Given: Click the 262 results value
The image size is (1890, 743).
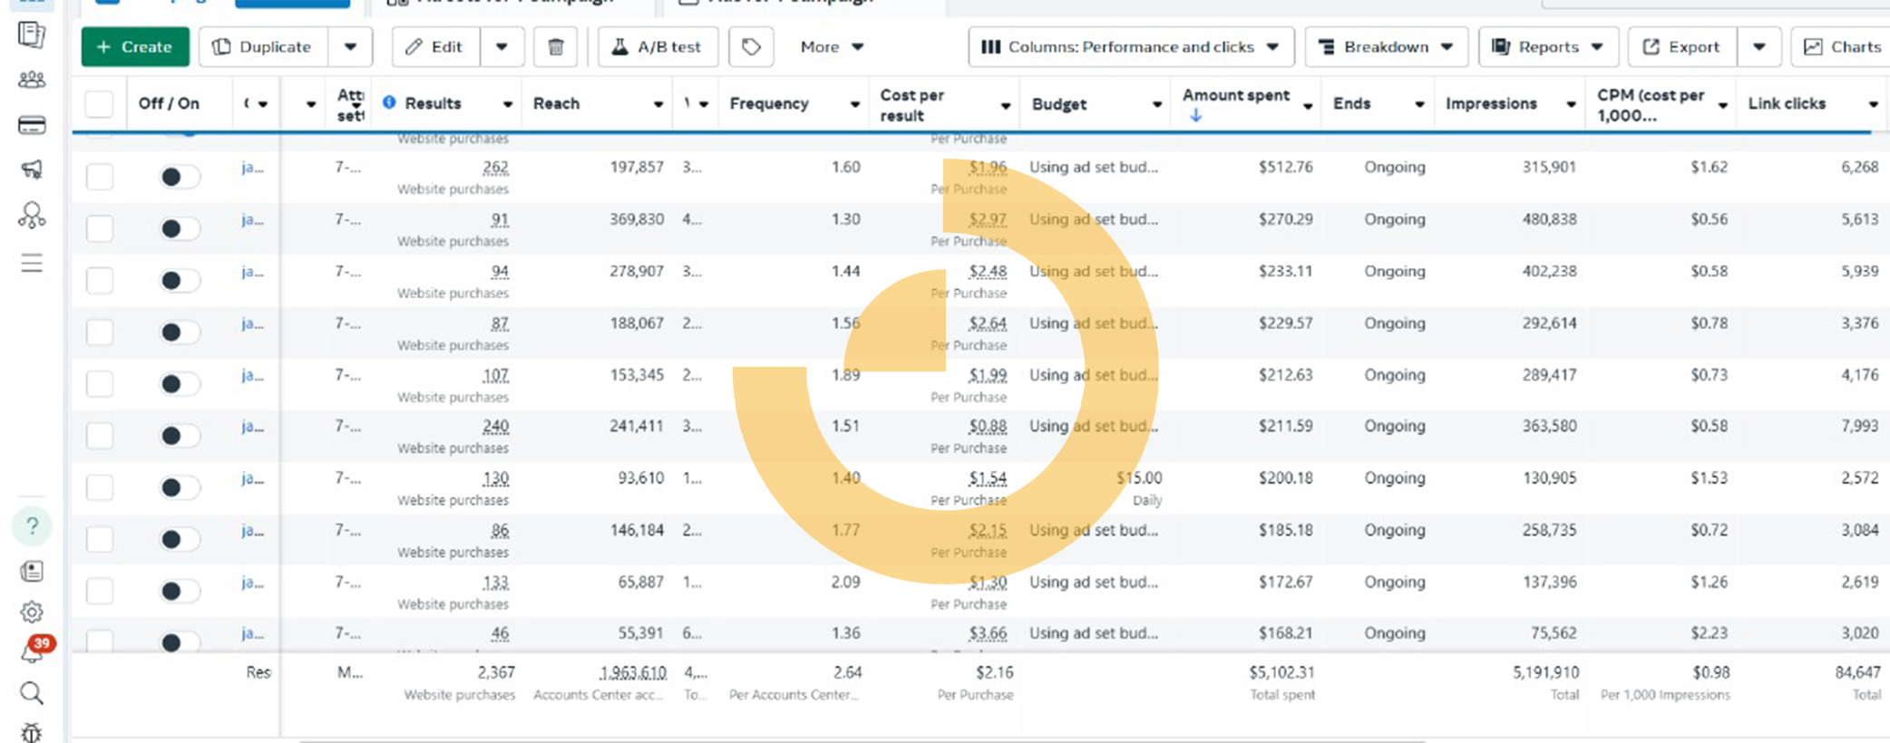Looking at the screenshot, I should [x=495, y=168].
